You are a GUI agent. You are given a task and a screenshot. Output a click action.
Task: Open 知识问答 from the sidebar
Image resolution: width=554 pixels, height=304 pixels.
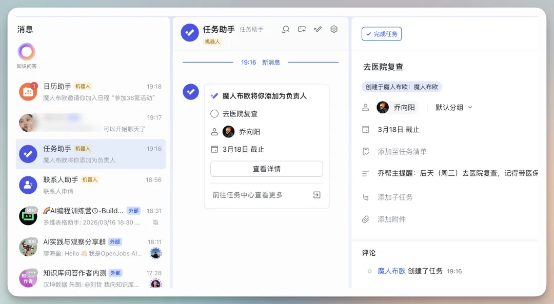(26, 53)
